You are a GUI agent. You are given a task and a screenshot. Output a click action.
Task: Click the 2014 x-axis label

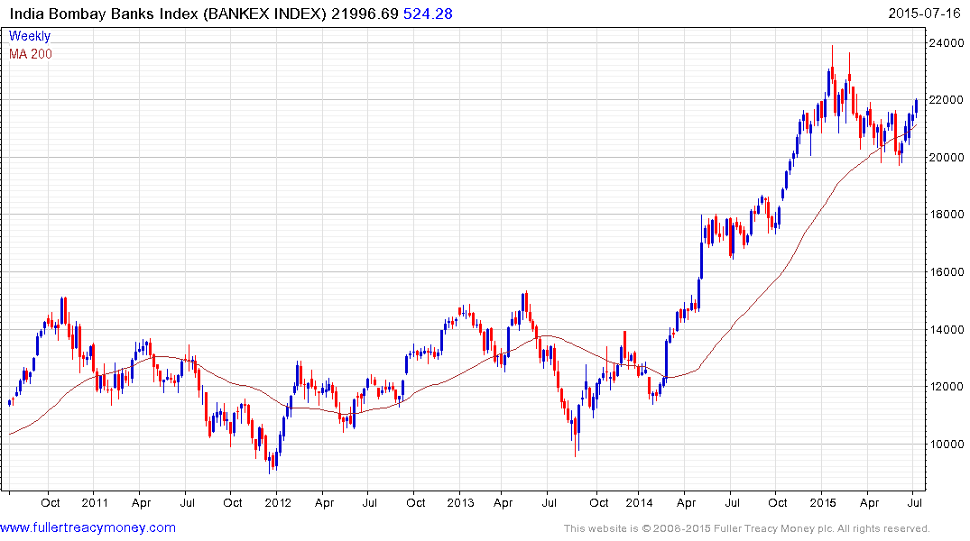click(640, 502)
